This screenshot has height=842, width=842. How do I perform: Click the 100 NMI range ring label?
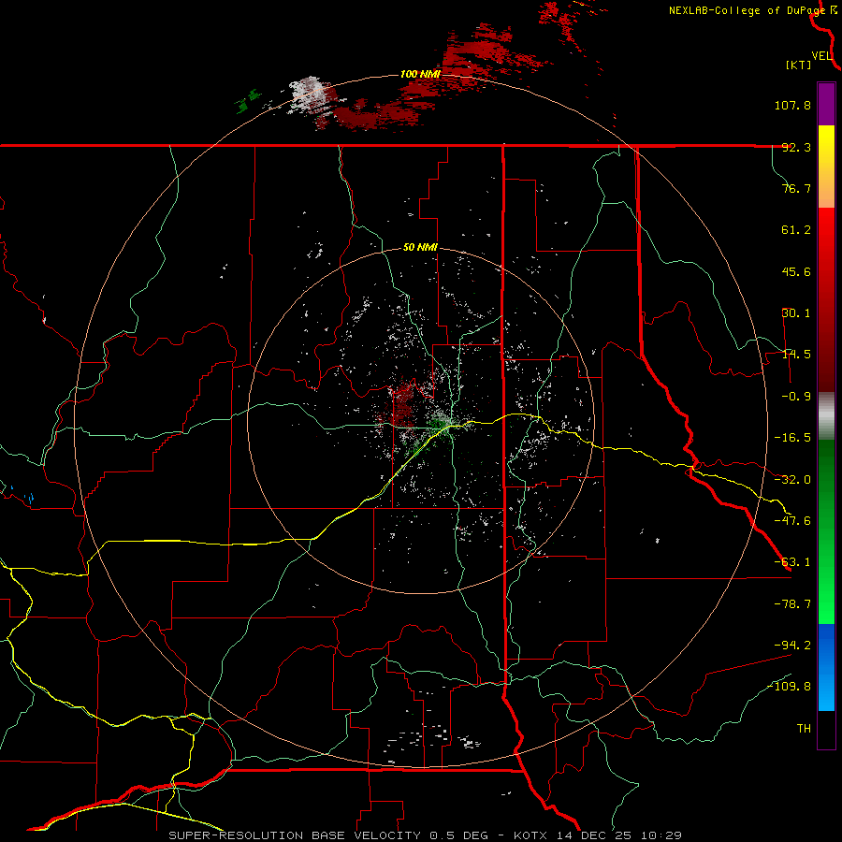click(x=420, y=74)
